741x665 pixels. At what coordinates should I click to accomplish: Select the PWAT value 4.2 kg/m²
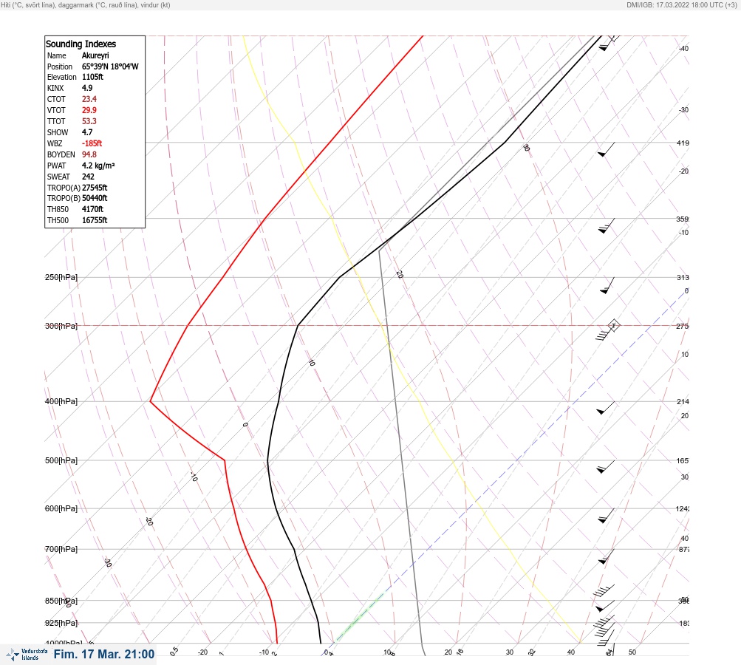point(98,166)
